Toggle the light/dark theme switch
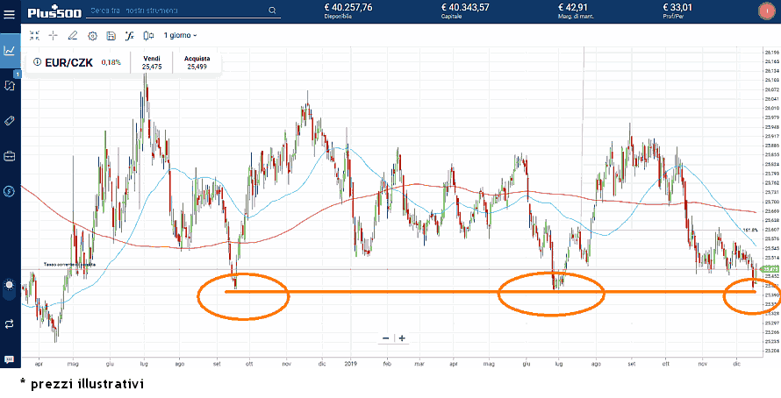The image size is (781, 398). [10, 285]
